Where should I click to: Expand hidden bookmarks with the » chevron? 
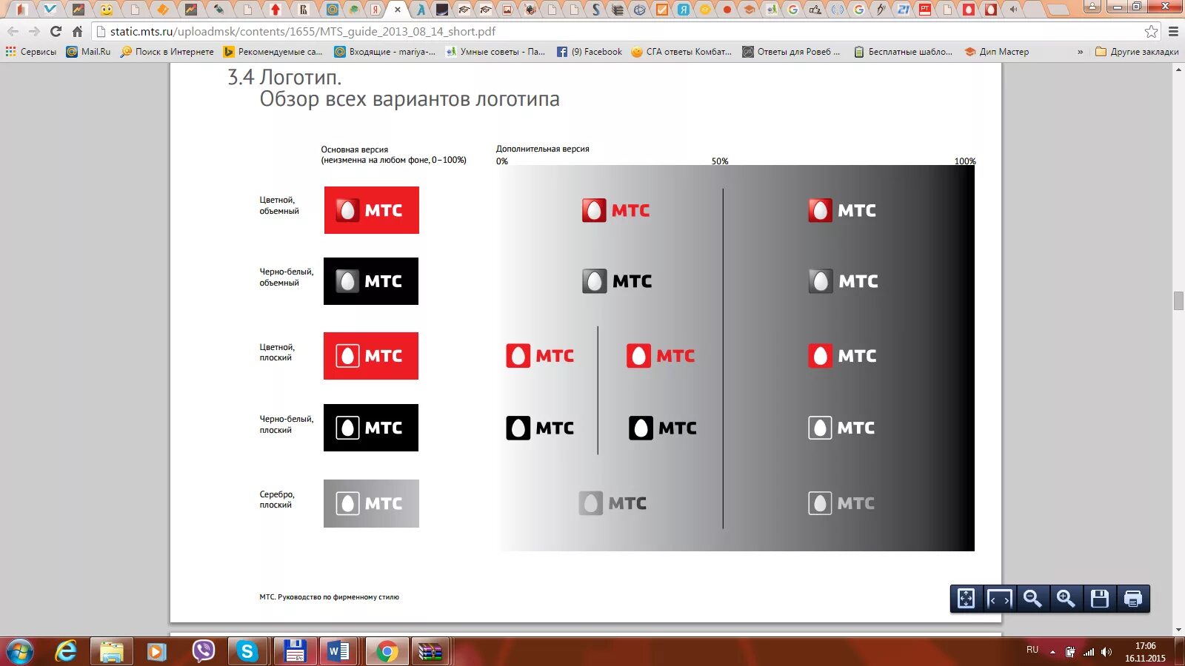pos(1080,52)
